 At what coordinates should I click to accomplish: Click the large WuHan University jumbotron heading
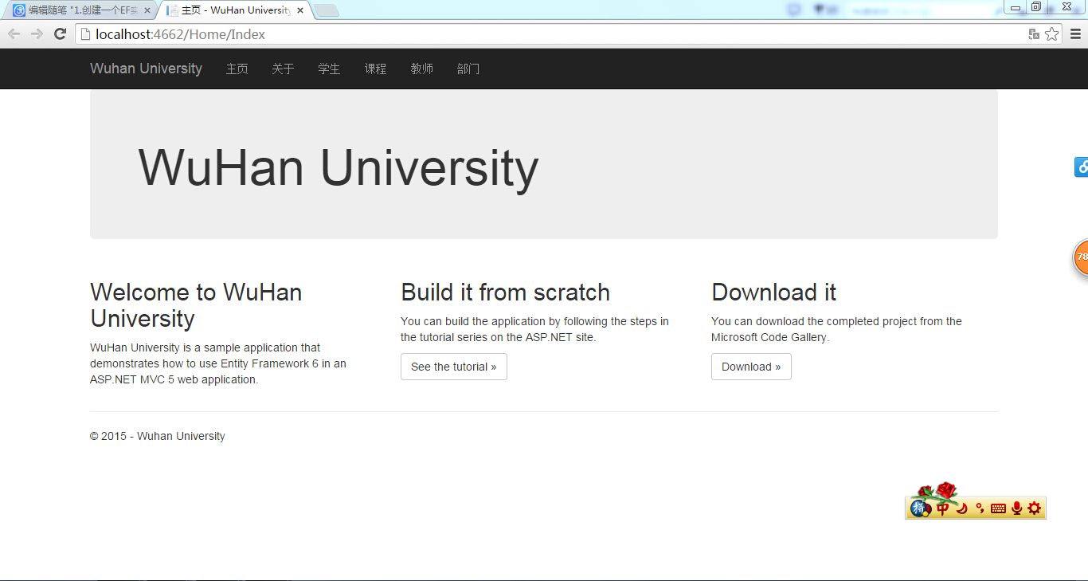[x=339, y=169]
